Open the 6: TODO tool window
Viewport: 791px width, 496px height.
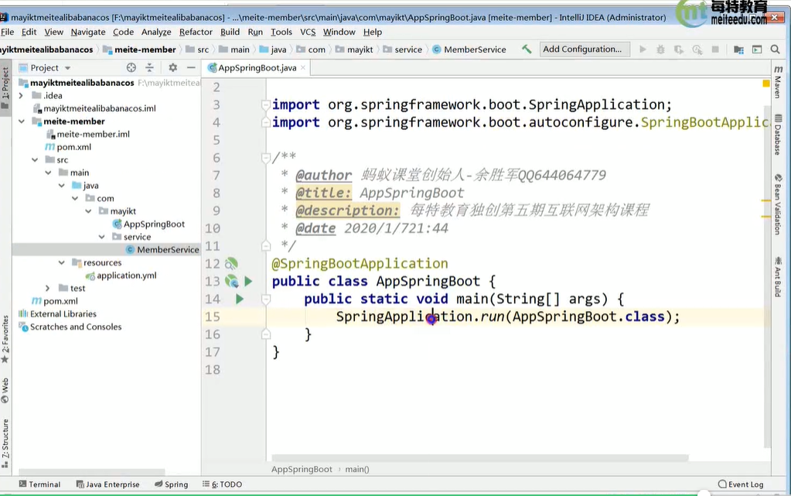(x=222, y=484)
